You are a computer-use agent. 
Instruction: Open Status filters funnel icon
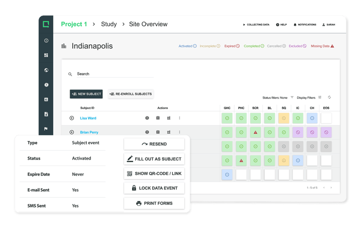pos(292,97)
